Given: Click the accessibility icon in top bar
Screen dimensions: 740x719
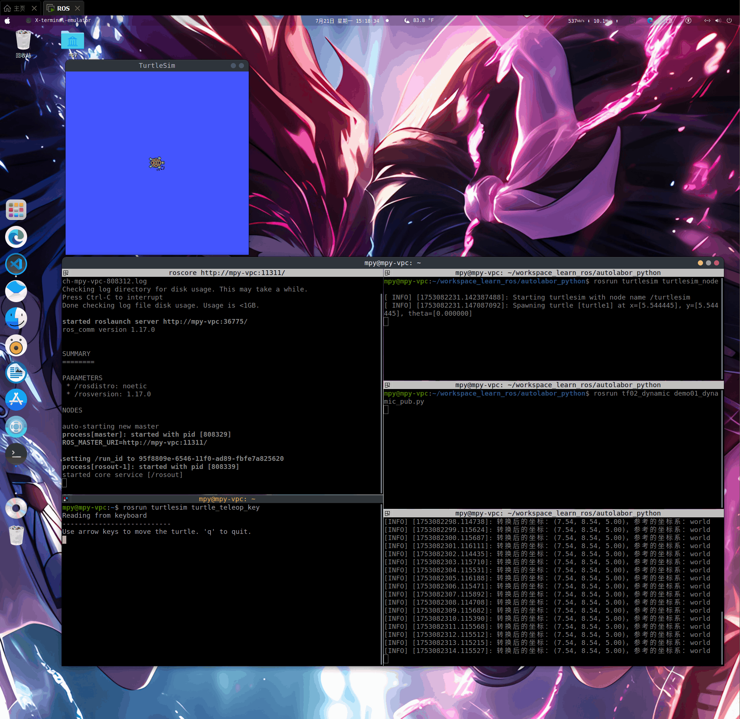Looking at the screenshot, I should 688,21.
